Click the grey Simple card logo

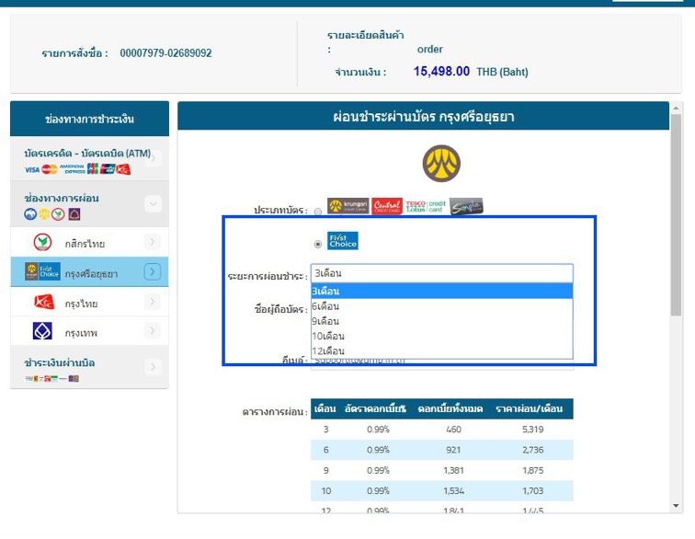pos(466,206)
